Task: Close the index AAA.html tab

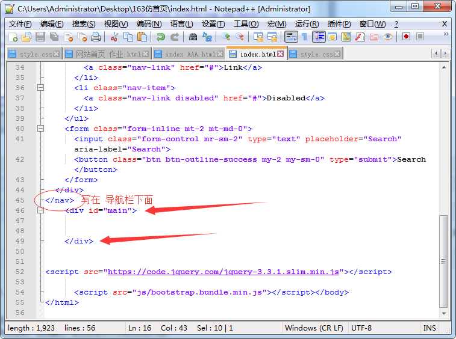Action: pyautogui.click(x=220, y=54)
